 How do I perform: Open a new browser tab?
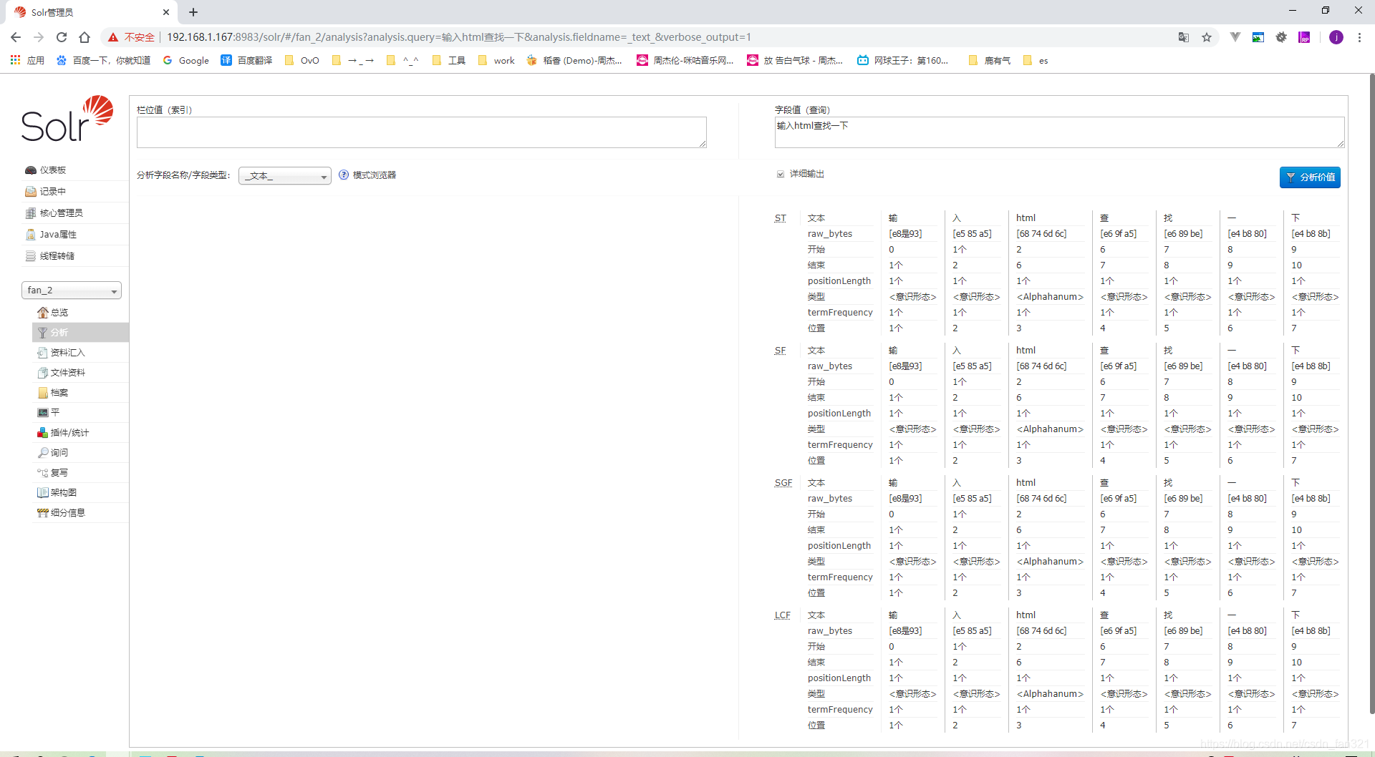[193, 12]
